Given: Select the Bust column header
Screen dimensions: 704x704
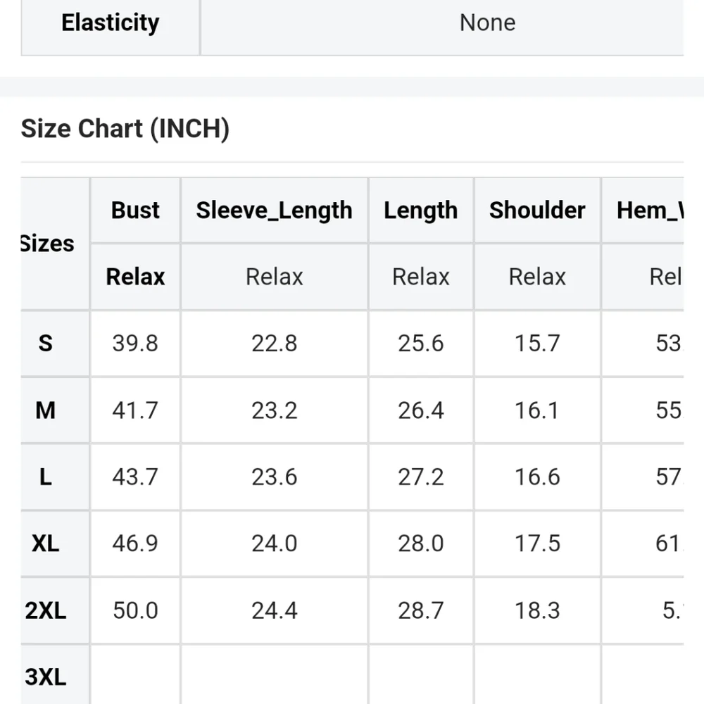Looking at the screenshot, I should coord(135,210).
